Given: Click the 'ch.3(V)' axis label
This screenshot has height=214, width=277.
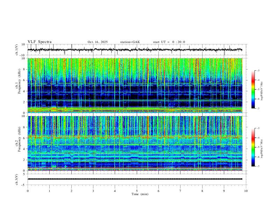Looking at the screenshot, I should pos(17,180).
